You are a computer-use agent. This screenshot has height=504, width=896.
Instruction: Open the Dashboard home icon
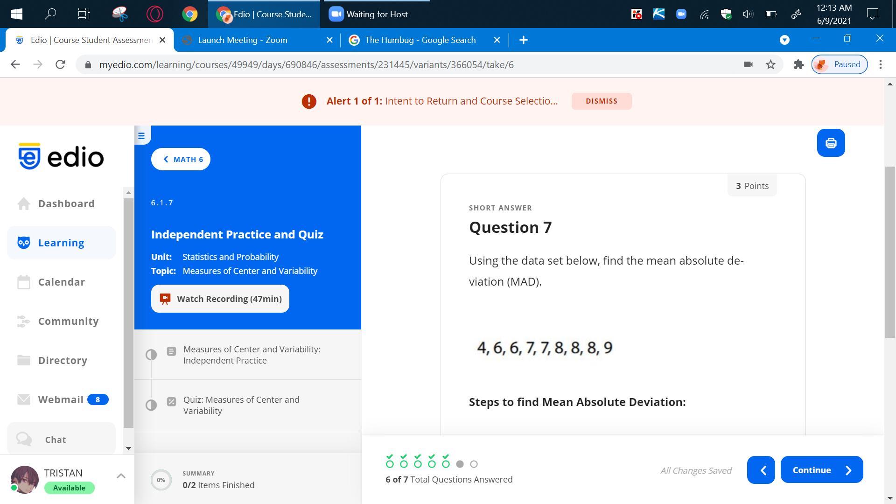(x=24, y=204)
